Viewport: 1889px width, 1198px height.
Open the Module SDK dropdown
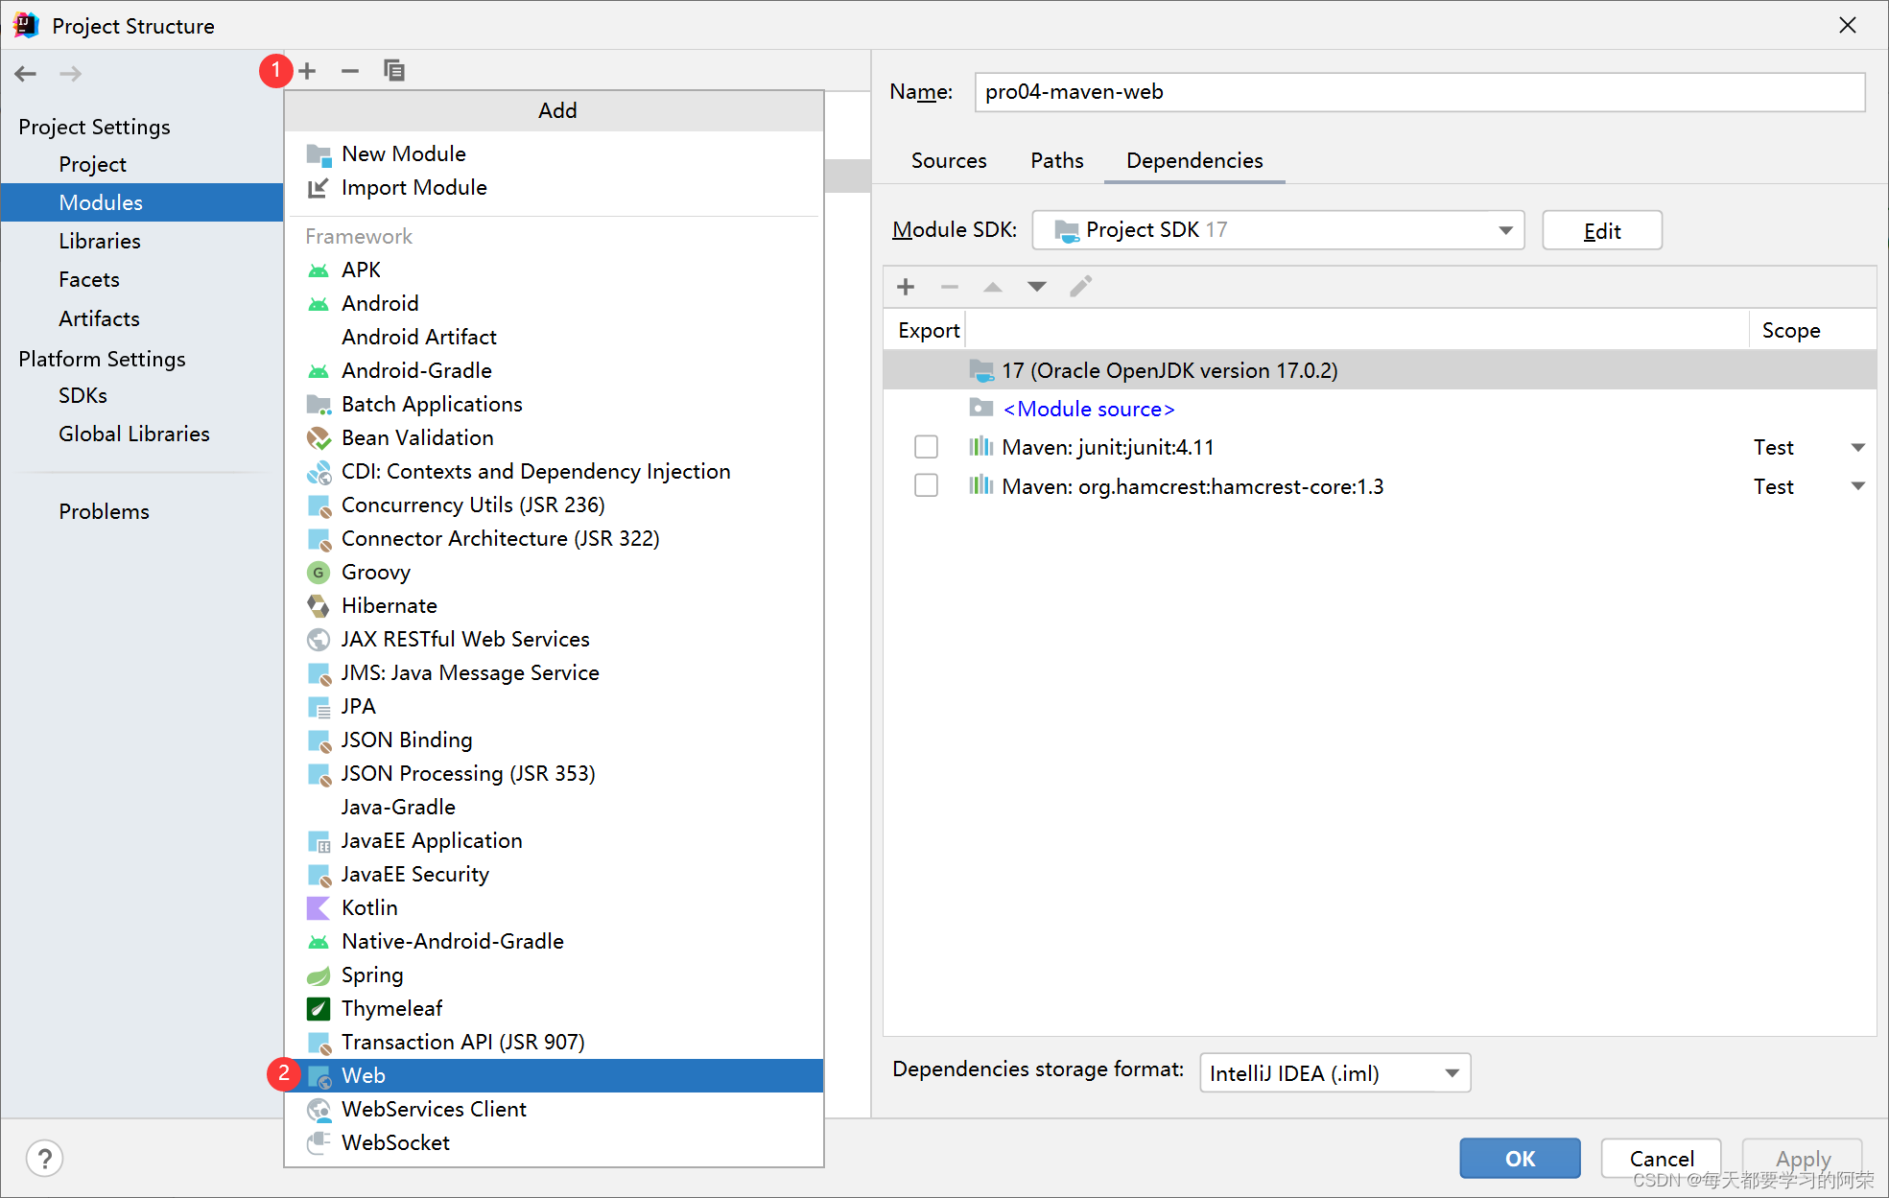(x=1278, y=230)
